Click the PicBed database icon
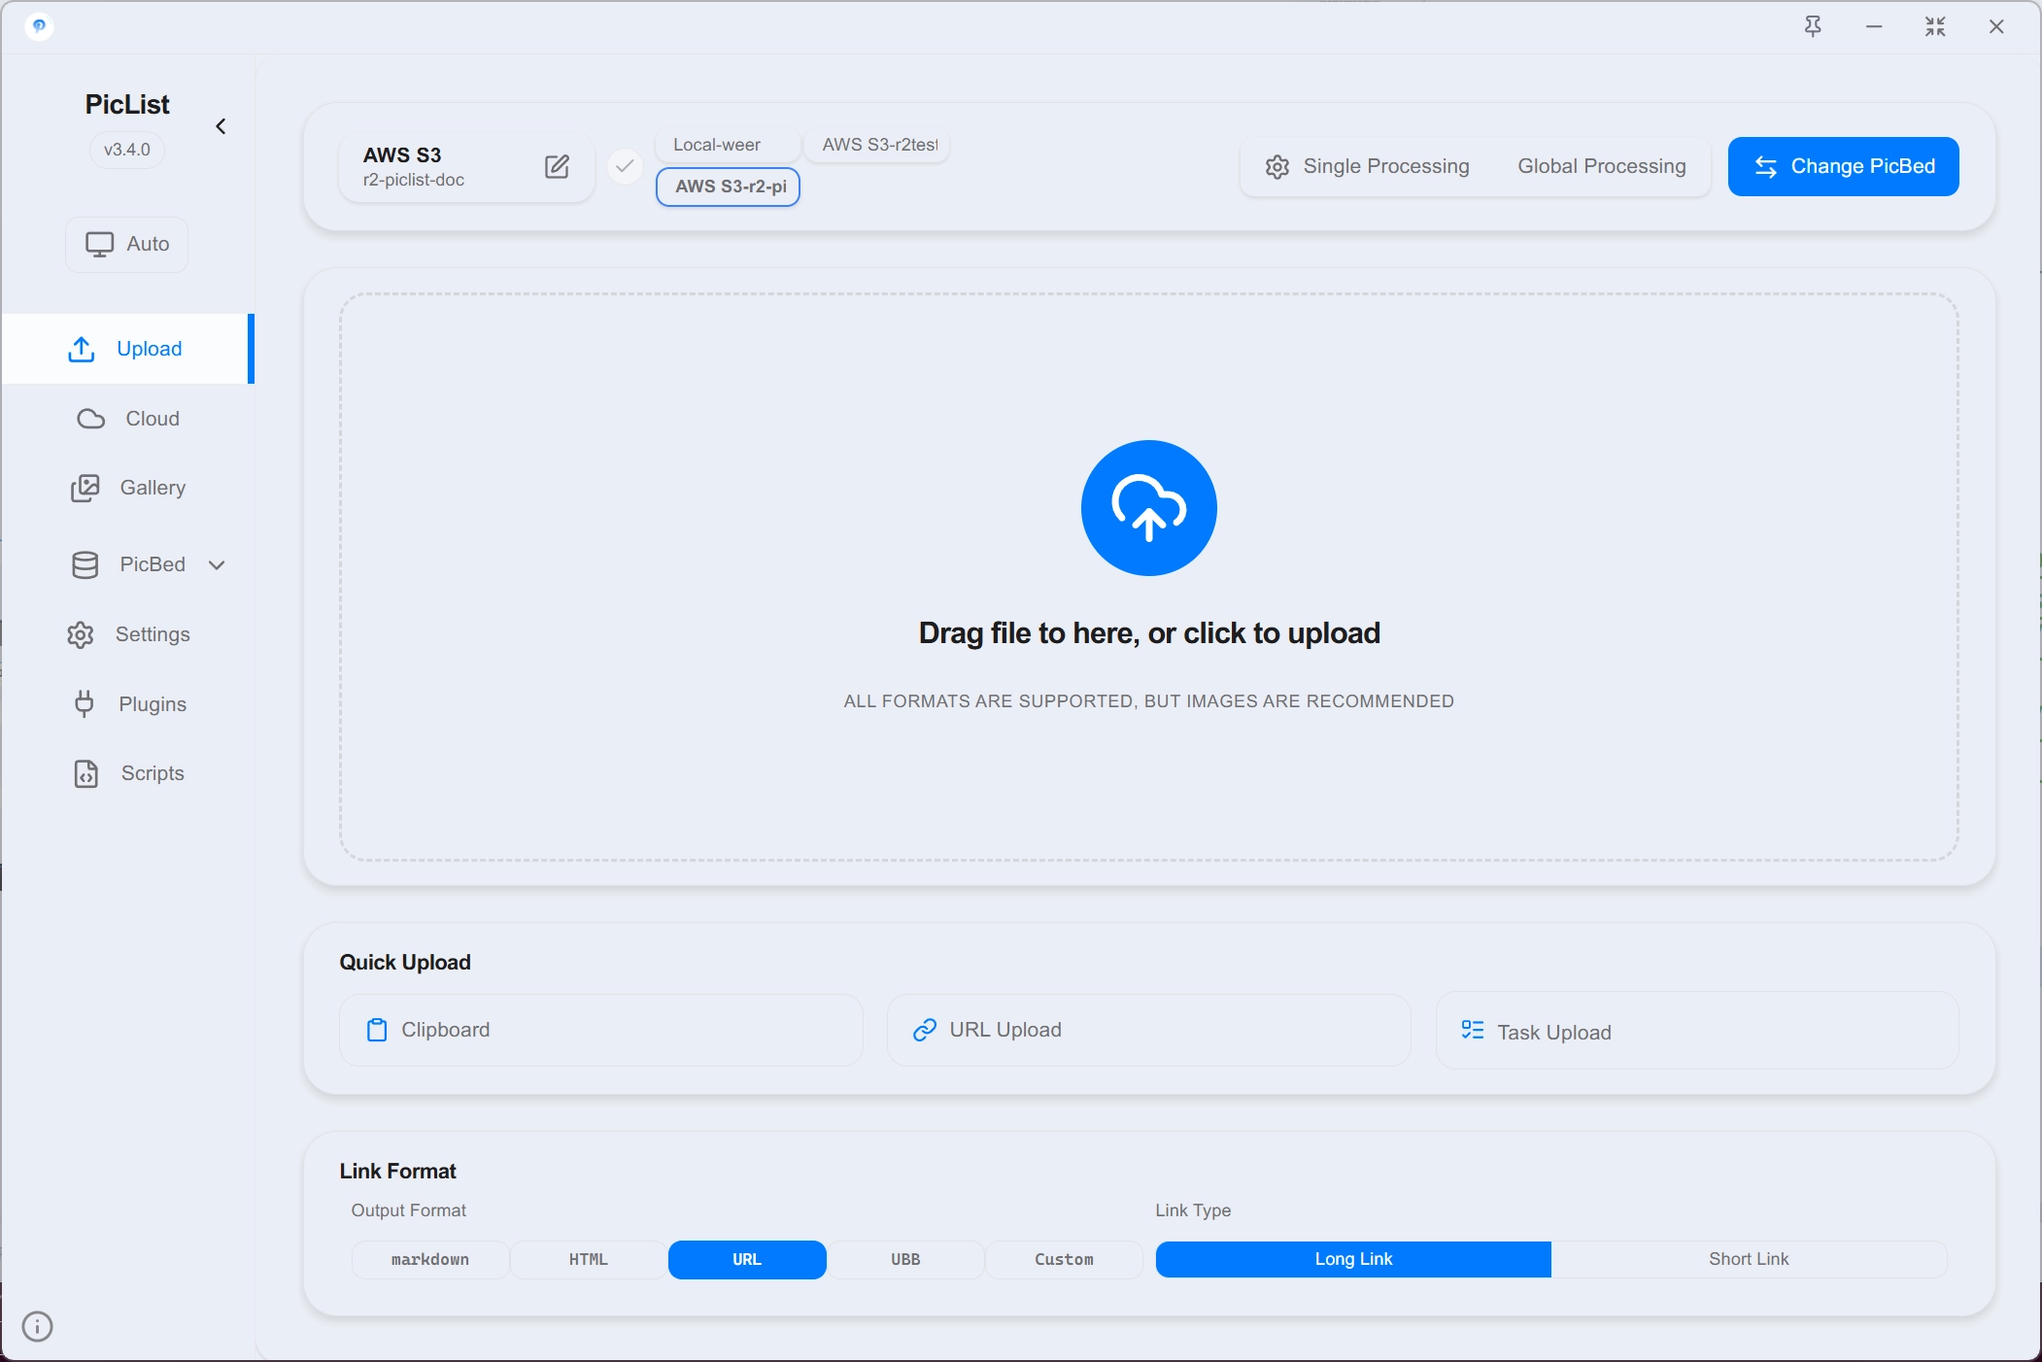The width and height of the screenshot is (2042, 1362). pos(85,565)
